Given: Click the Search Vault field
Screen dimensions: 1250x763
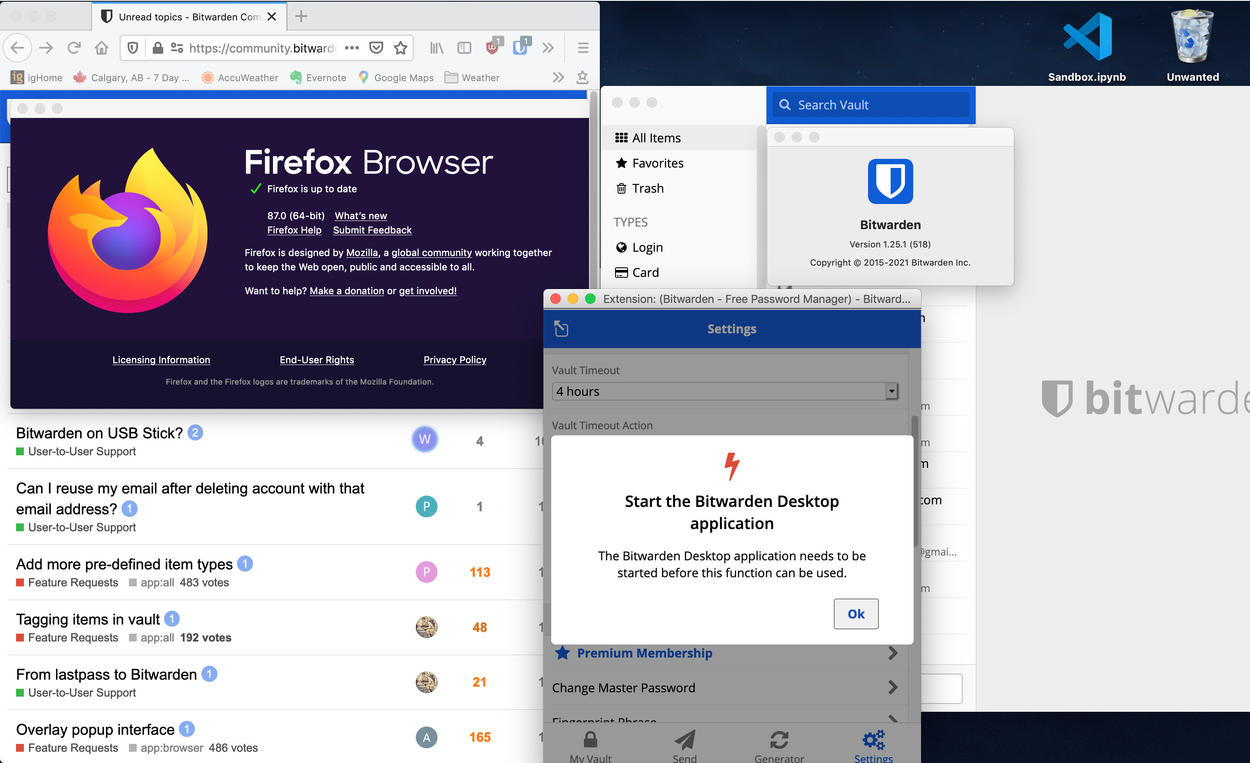Looking at the screenshot, I should (870, 105).
